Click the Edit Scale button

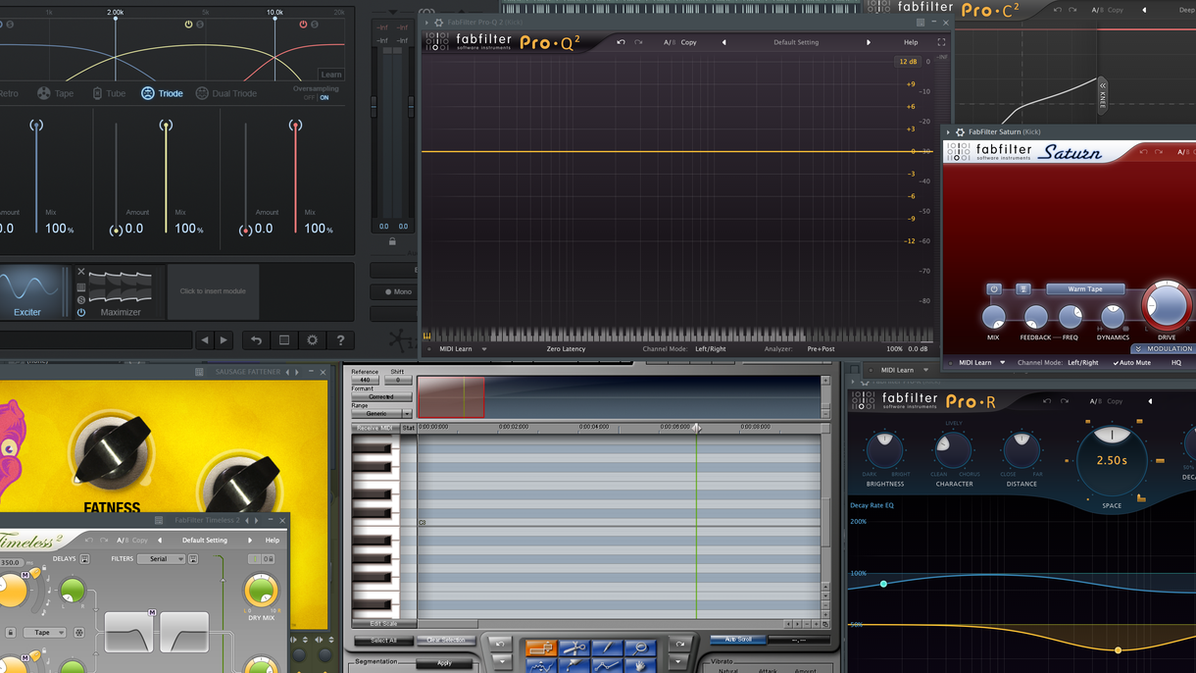(383, 624)
